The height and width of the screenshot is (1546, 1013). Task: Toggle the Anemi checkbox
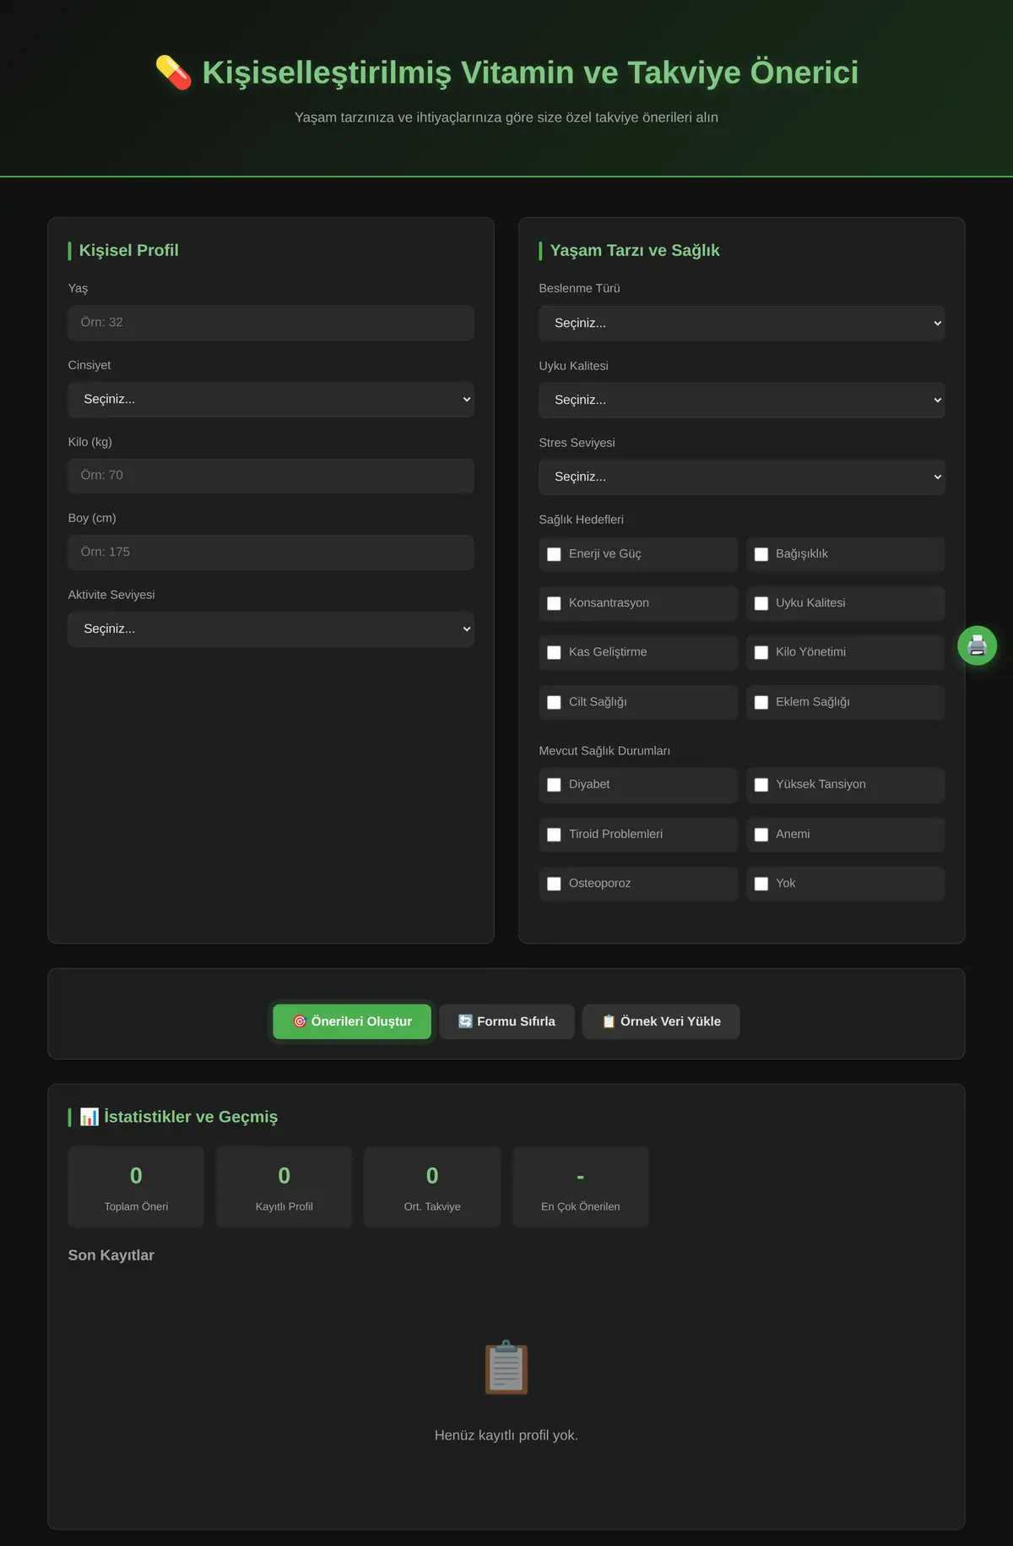point(761,835)
